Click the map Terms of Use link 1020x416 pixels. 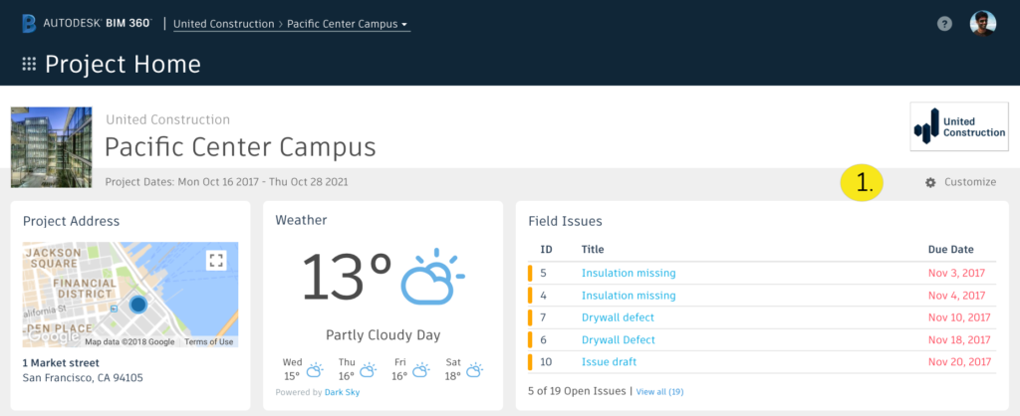(208, 341)
